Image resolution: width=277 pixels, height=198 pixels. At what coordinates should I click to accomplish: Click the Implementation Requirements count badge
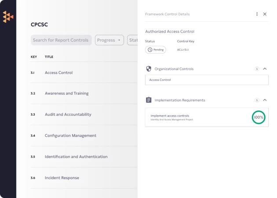[x=257, y=100]
